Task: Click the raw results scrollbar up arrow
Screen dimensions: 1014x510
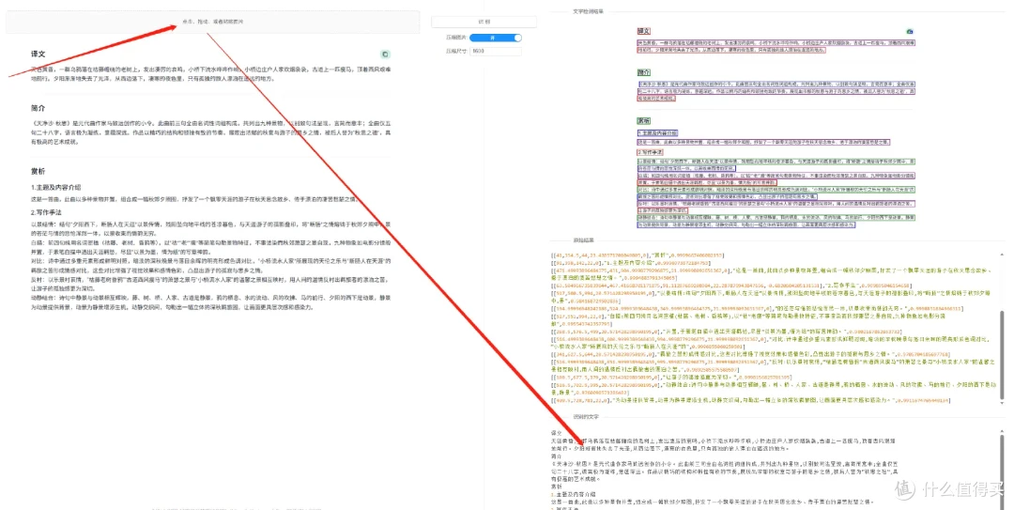Action: tap(1003, 255)
